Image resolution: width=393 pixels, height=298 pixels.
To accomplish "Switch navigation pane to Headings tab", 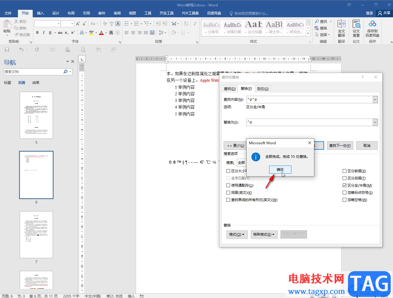I will point(8,83).
